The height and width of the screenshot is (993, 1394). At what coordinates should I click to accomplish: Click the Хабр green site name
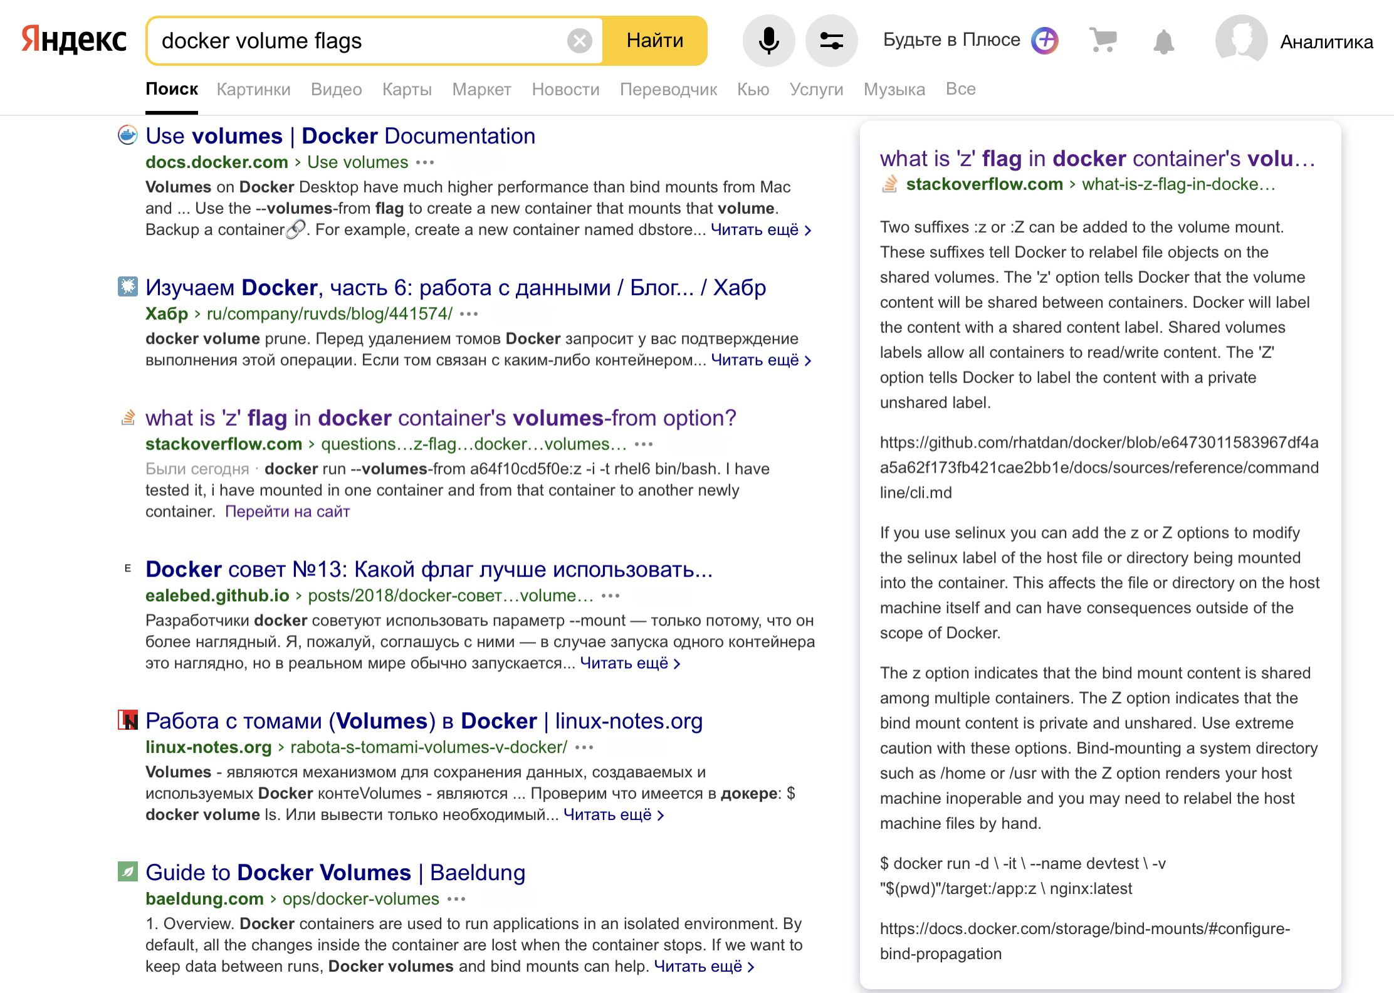pos(167,314)
